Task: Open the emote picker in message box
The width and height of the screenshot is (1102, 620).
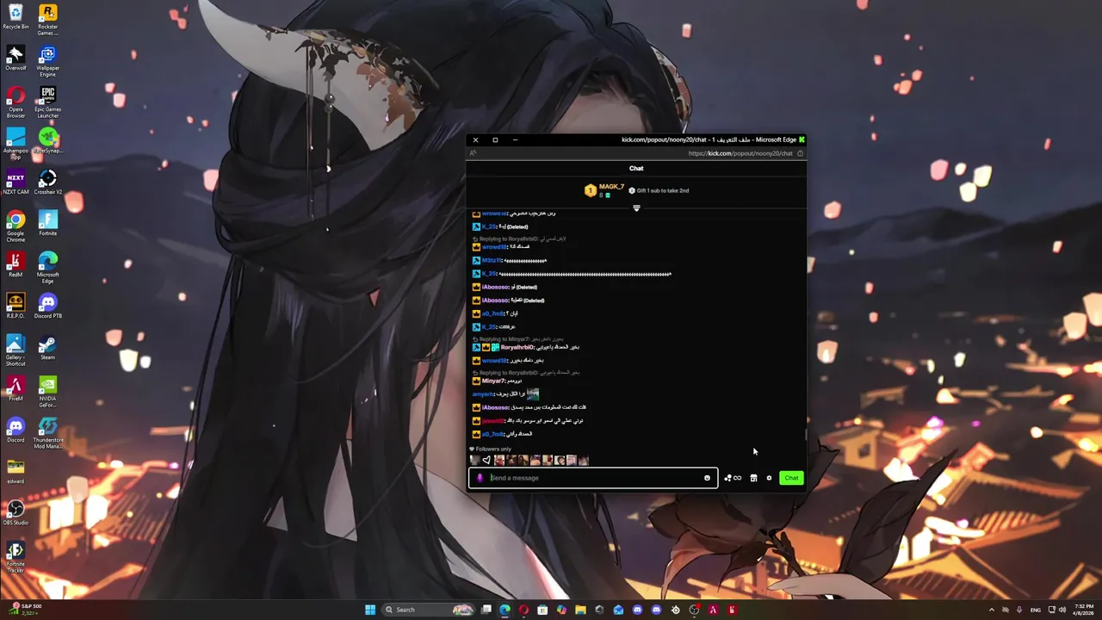Action: click(707, 478)
